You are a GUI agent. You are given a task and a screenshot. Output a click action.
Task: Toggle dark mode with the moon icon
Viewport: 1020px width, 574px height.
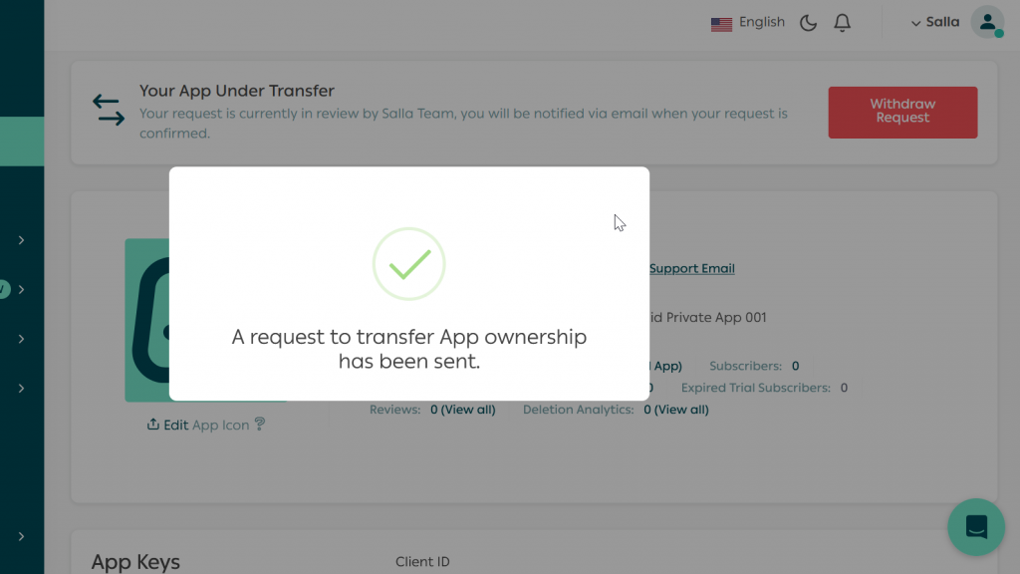pos(808,22)
